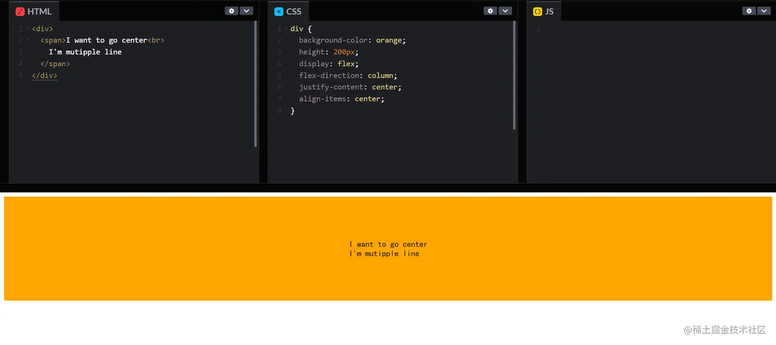Expand JS panel dropdown chevron
This screenshot has width=776, height=345.
click(x=764, y=11)
